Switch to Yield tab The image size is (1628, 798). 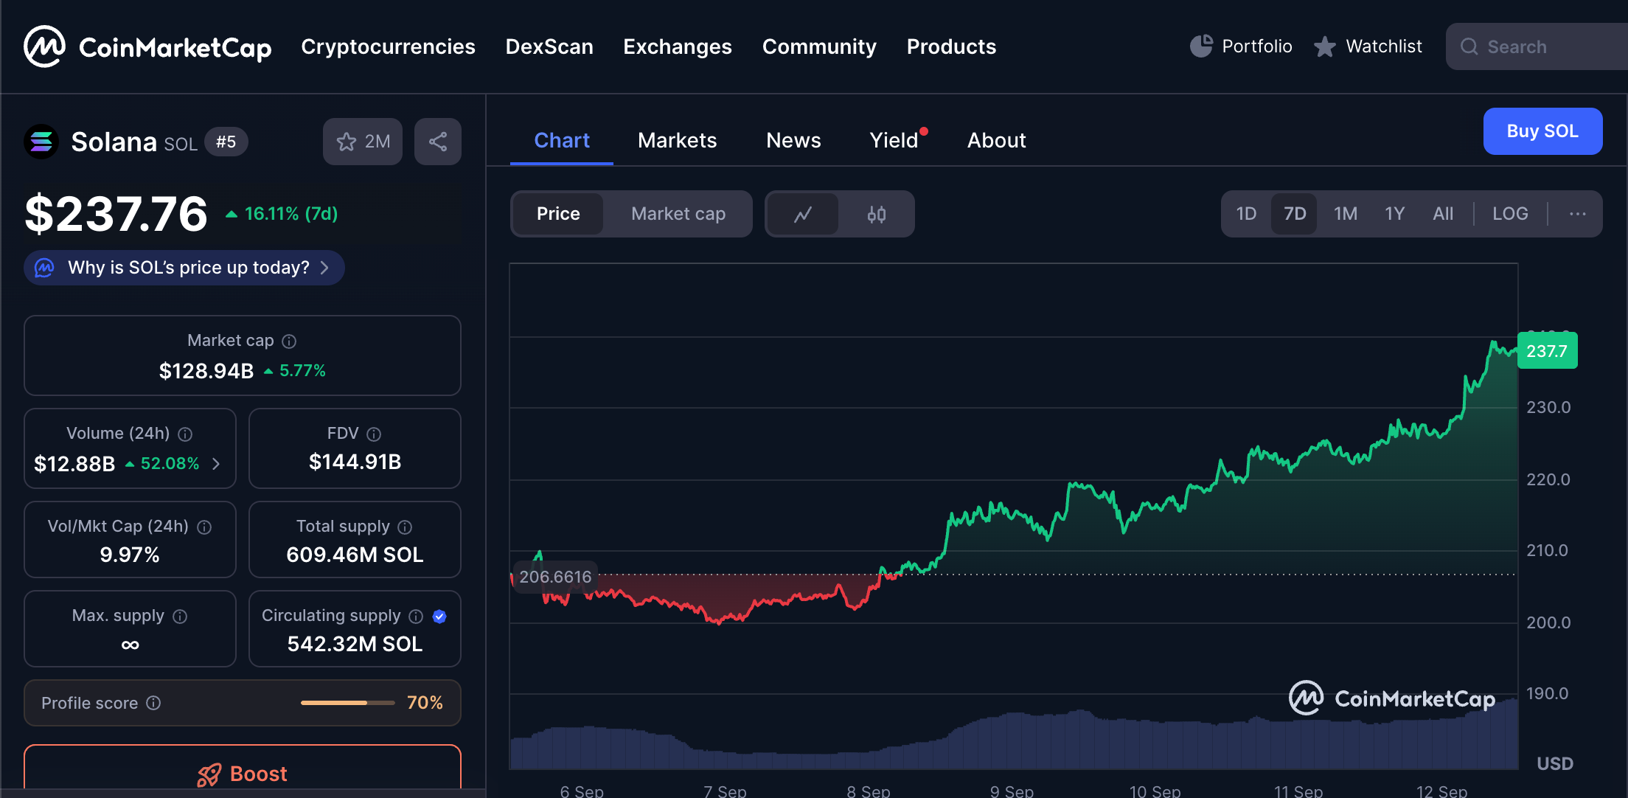pos(895,140)
